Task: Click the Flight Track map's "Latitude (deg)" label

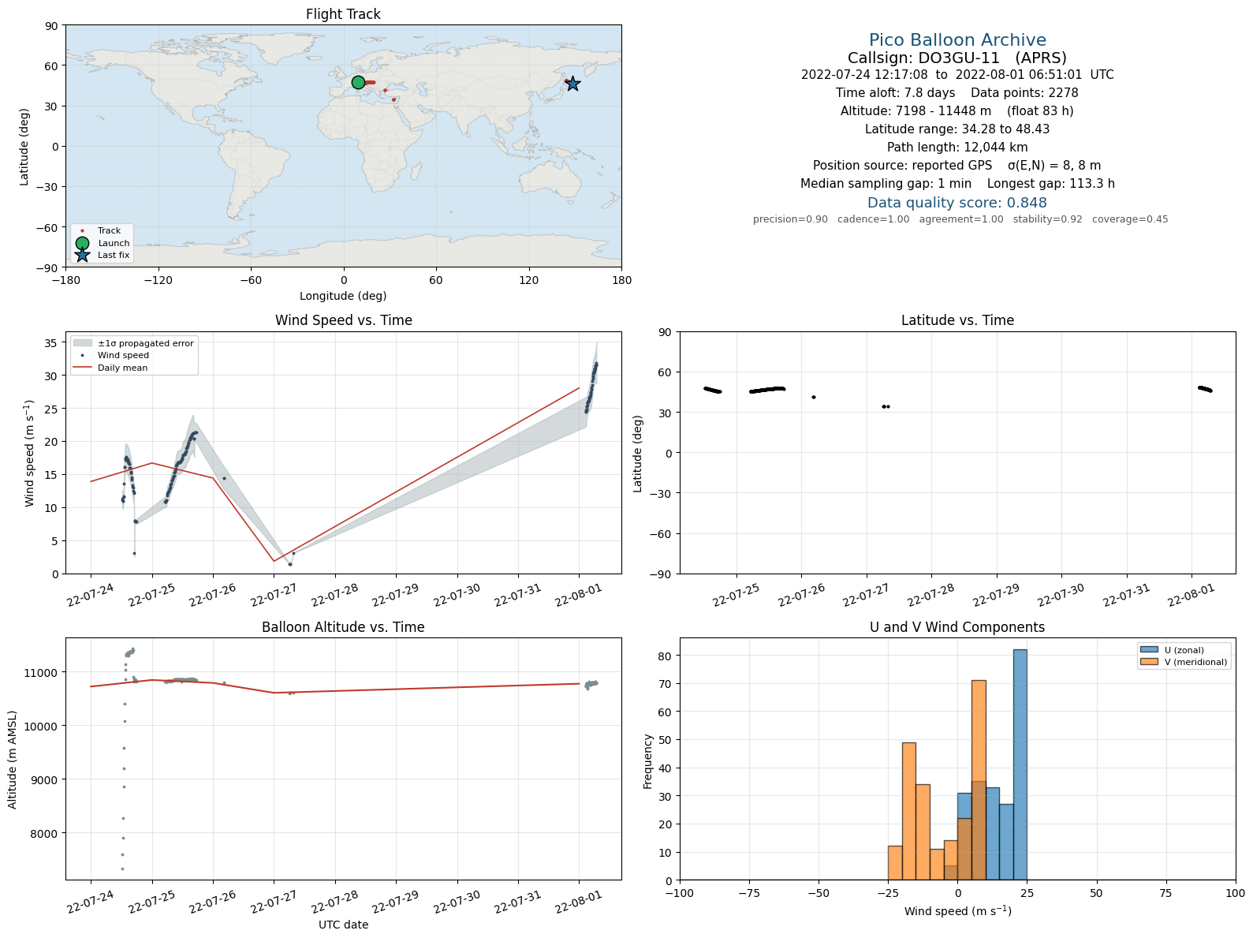Action: click(x=24, y=146)
